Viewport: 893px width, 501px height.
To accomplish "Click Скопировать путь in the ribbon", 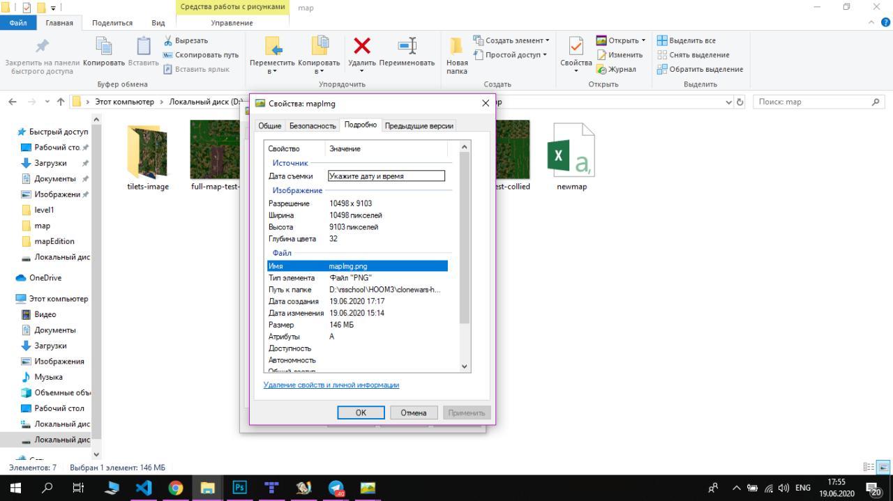I will [201, 55].
